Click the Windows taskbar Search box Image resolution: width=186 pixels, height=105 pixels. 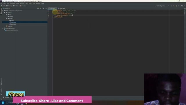pos(10,103)
